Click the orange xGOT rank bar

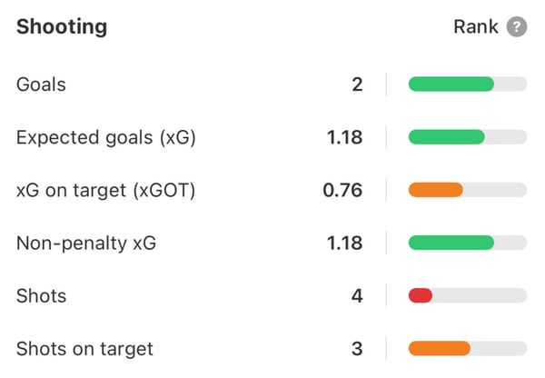coord(436,190)
